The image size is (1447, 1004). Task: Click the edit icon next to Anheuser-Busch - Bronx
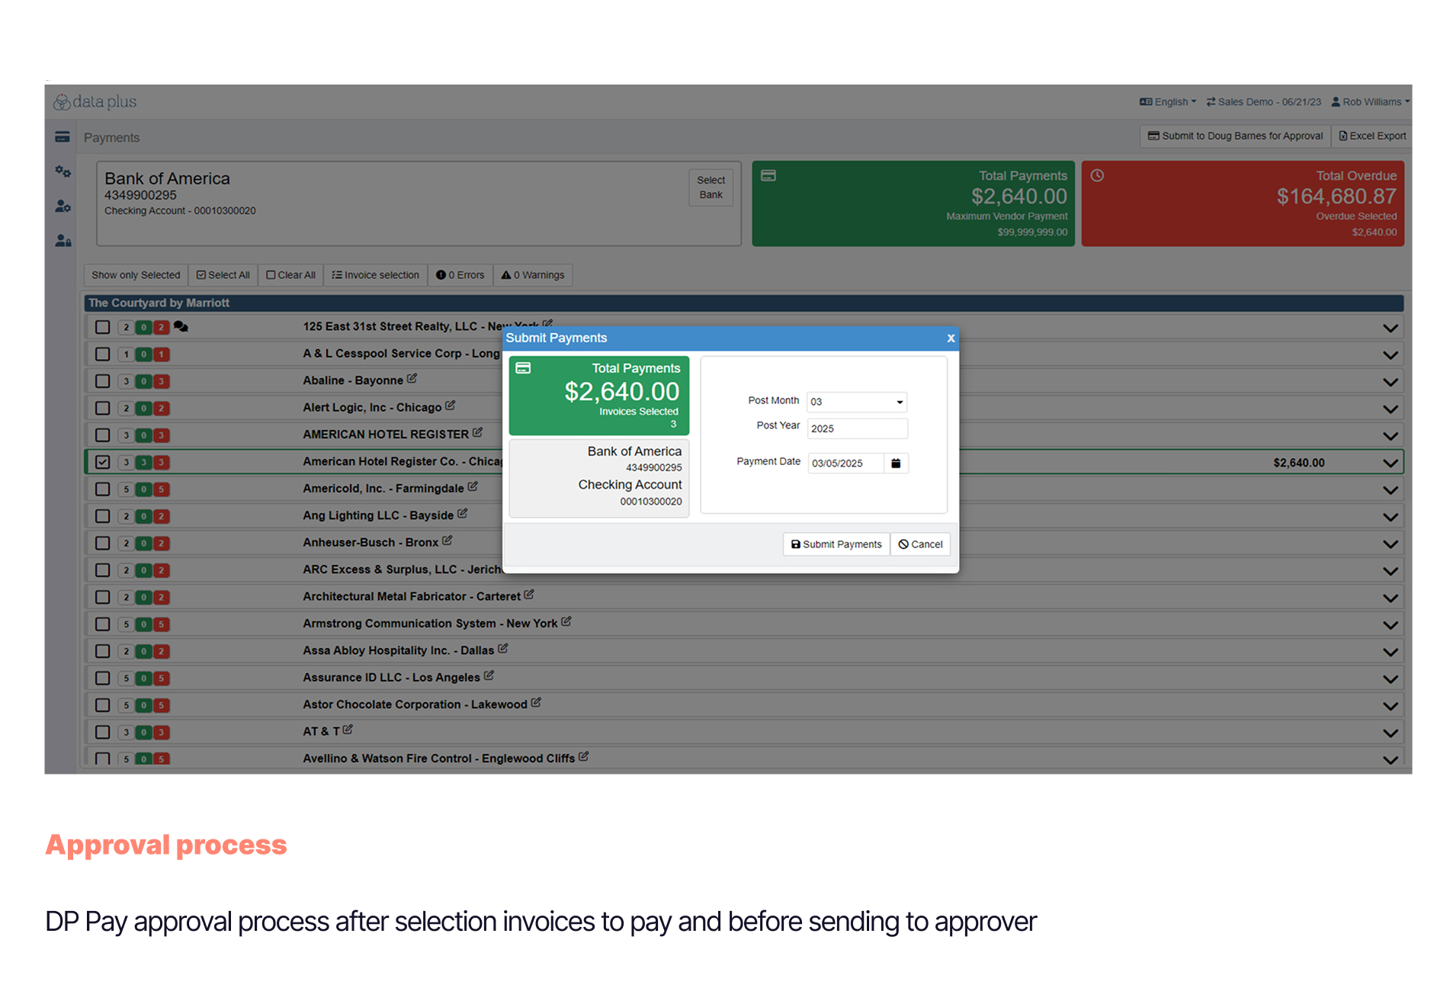[x=447, y=540]
